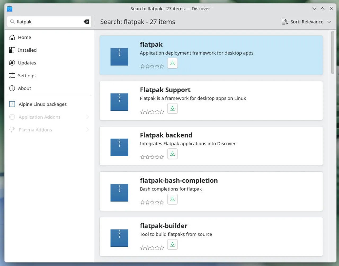Open Application Addons category

click(x=49, y=117)
